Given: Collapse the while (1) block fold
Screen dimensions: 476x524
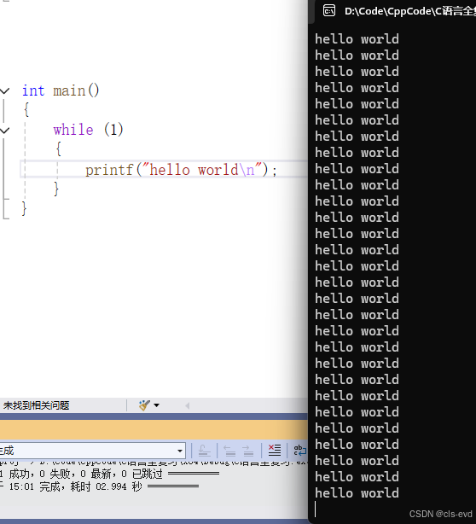Looking at the screenshot, I should click(x=4, y=130).
